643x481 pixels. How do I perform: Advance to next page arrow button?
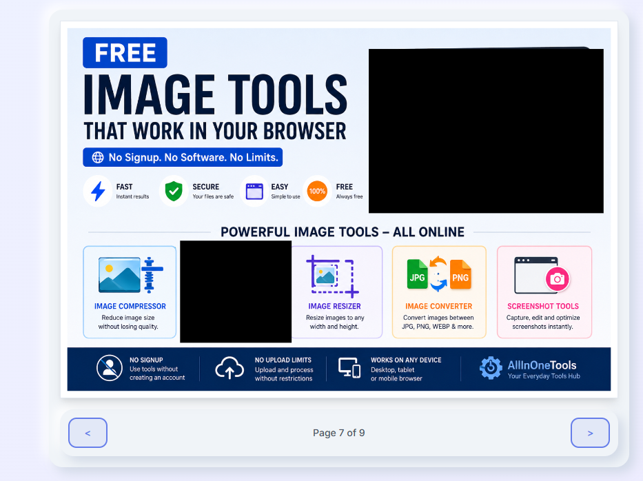pyautogui.click(x=590, y=433)
